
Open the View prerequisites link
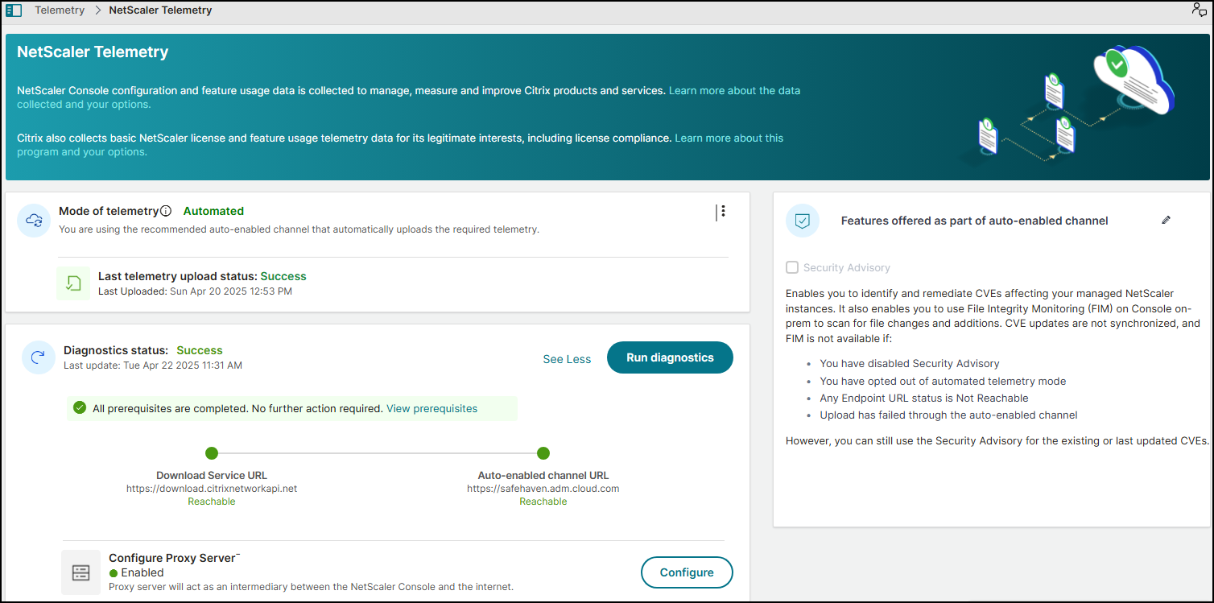[x=432, y=408]
